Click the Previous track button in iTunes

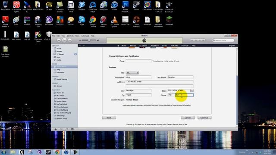[x=59, y=40]
